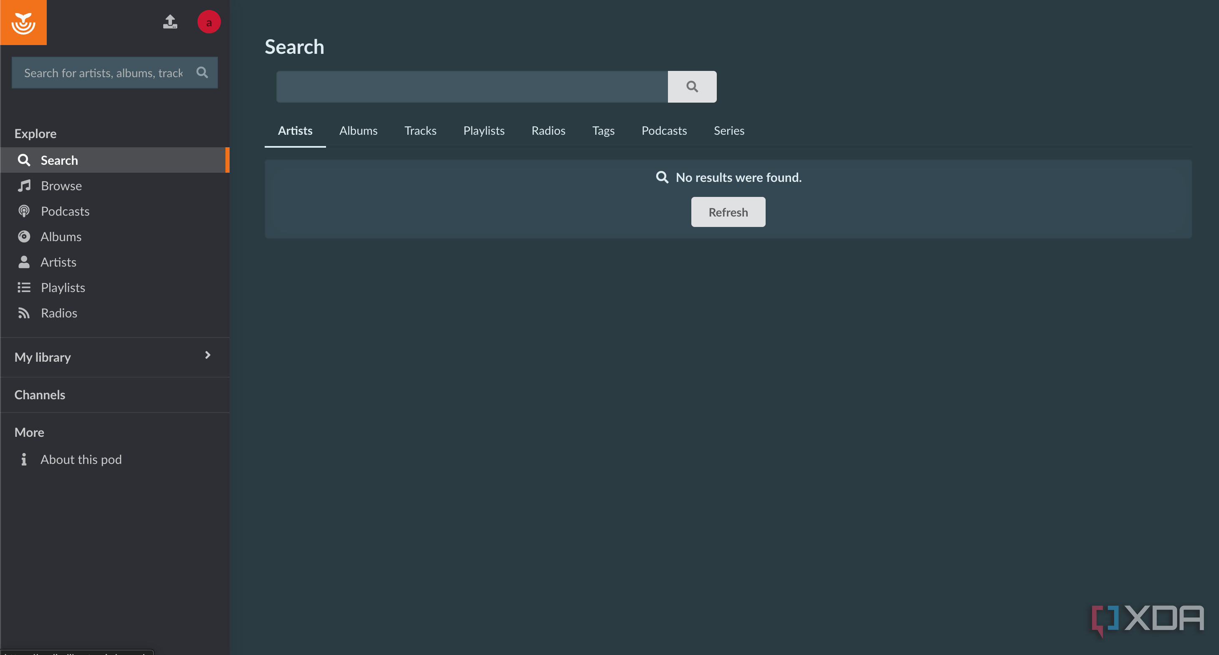Click the Funkwhale logo icon
1219x655 pixels.
[23, 22]
